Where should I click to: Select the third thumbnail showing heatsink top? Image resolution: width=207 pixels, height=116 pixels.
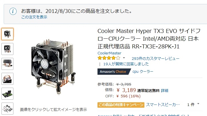pyautogui.click(x=7, y=64)
